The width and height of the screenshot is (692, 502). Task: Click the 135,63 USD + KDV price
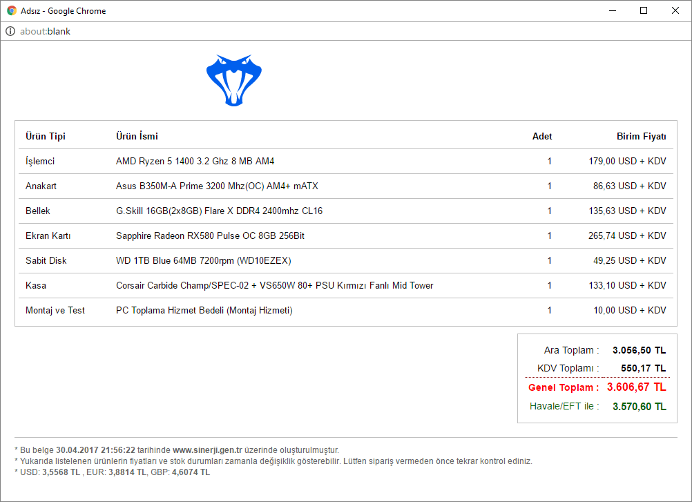tap(627, 211)
